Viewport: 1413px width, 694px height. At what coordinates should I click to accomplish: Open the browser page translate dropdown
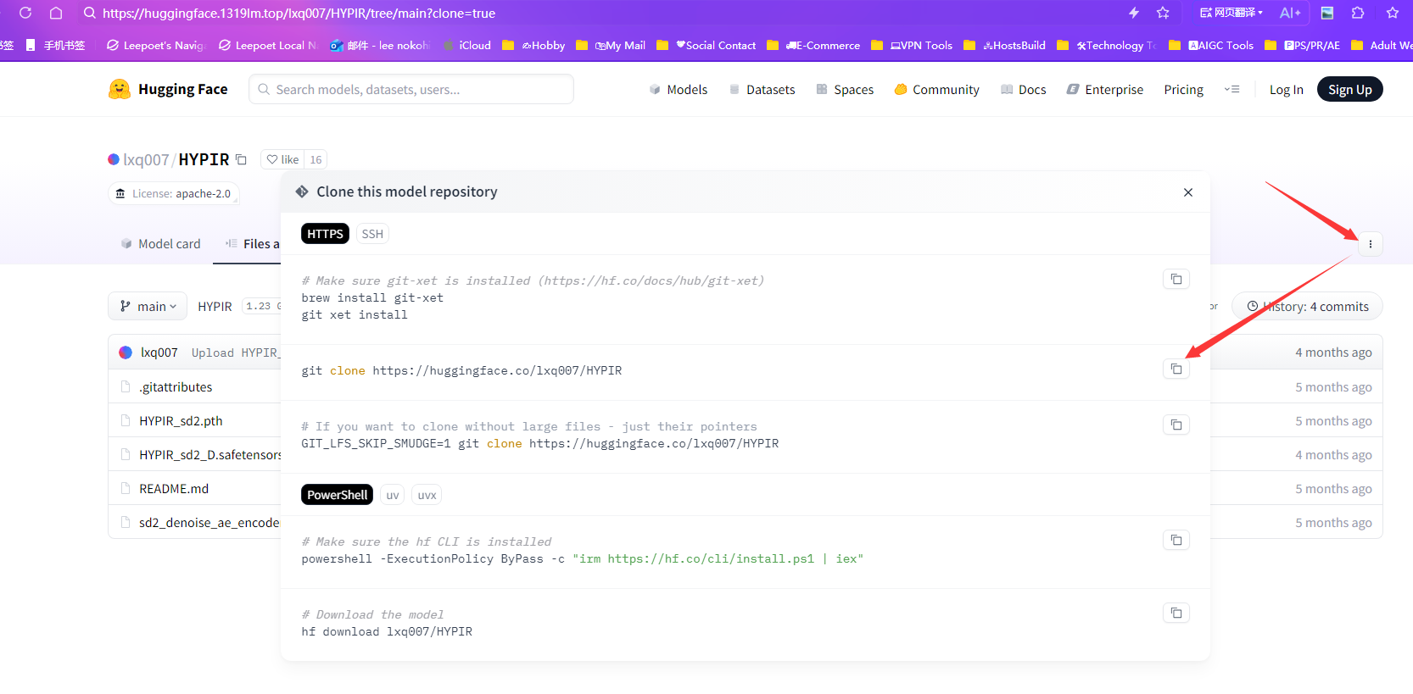[x=1231, y=13]
